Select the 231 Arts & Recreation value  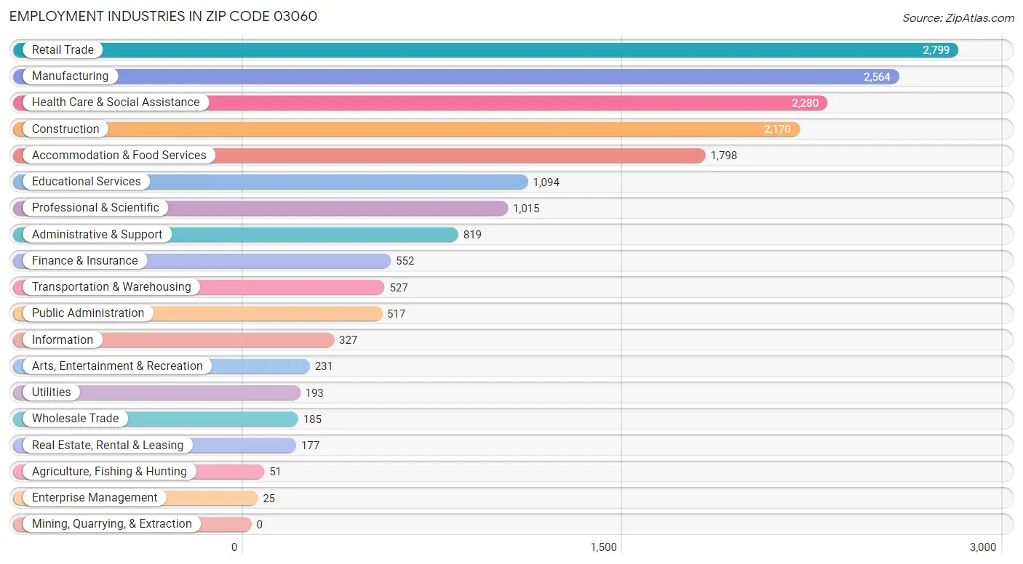tap(324, 366)
